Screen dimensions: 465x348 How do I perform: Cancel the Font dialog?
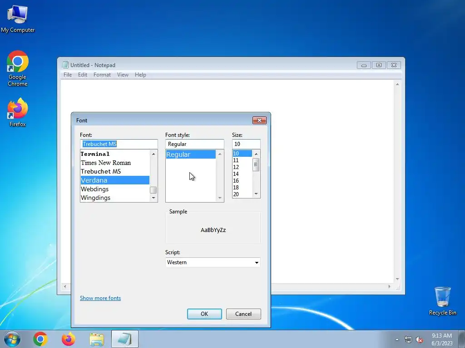click(243, 314)
